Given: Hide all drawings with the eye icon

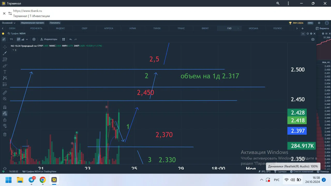Looking at the screenshot, I should (x=5, y=126).
